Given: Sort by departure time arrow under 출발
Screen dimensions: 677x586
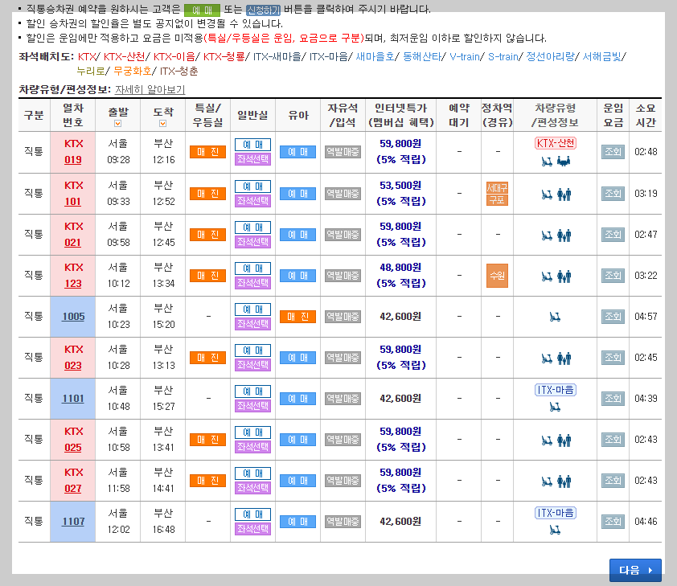Looking at the screenshot, I should click(x=117, y=124).
